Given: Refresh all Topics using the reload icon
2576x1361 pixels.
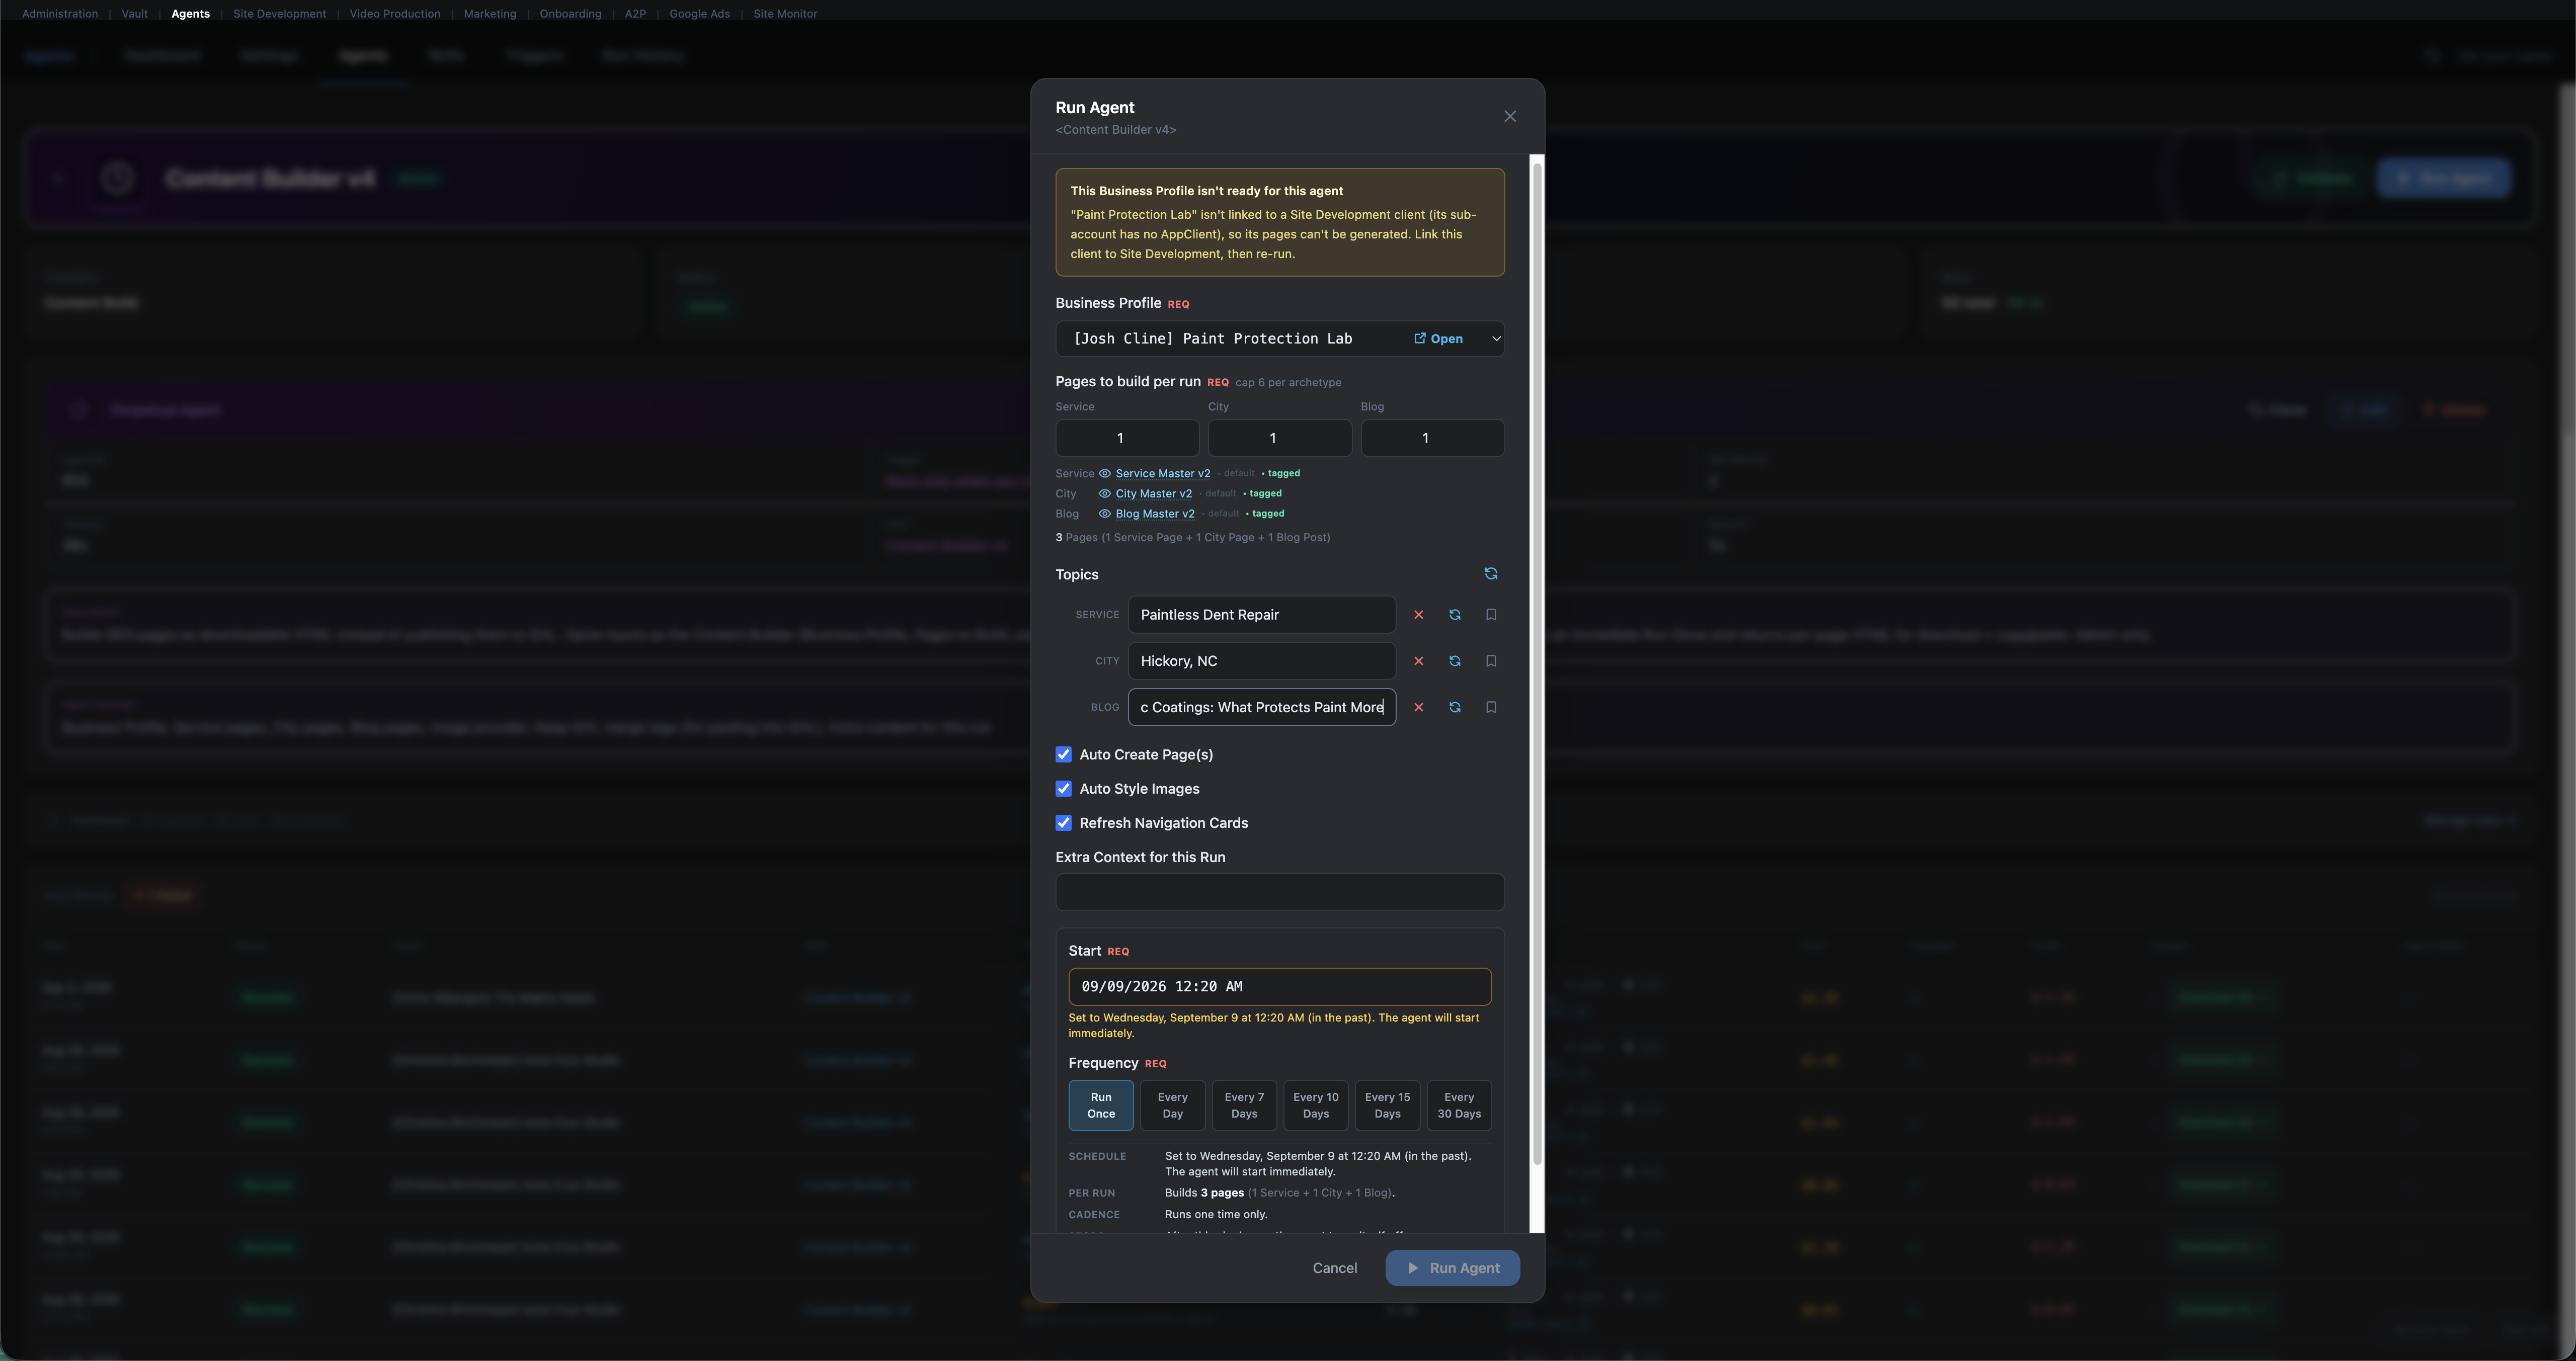Looking at the screenshot, I should click(1491, 574).
